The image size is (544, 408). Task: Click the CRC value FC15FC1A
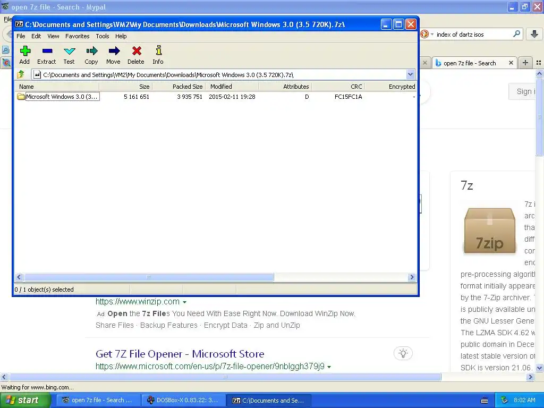point(348,97)
